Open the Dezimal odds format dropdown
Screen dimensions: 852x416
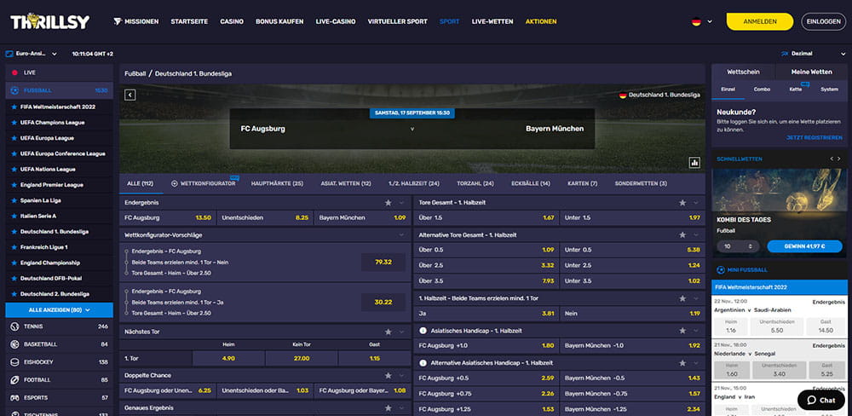click(x=814, y=54)
